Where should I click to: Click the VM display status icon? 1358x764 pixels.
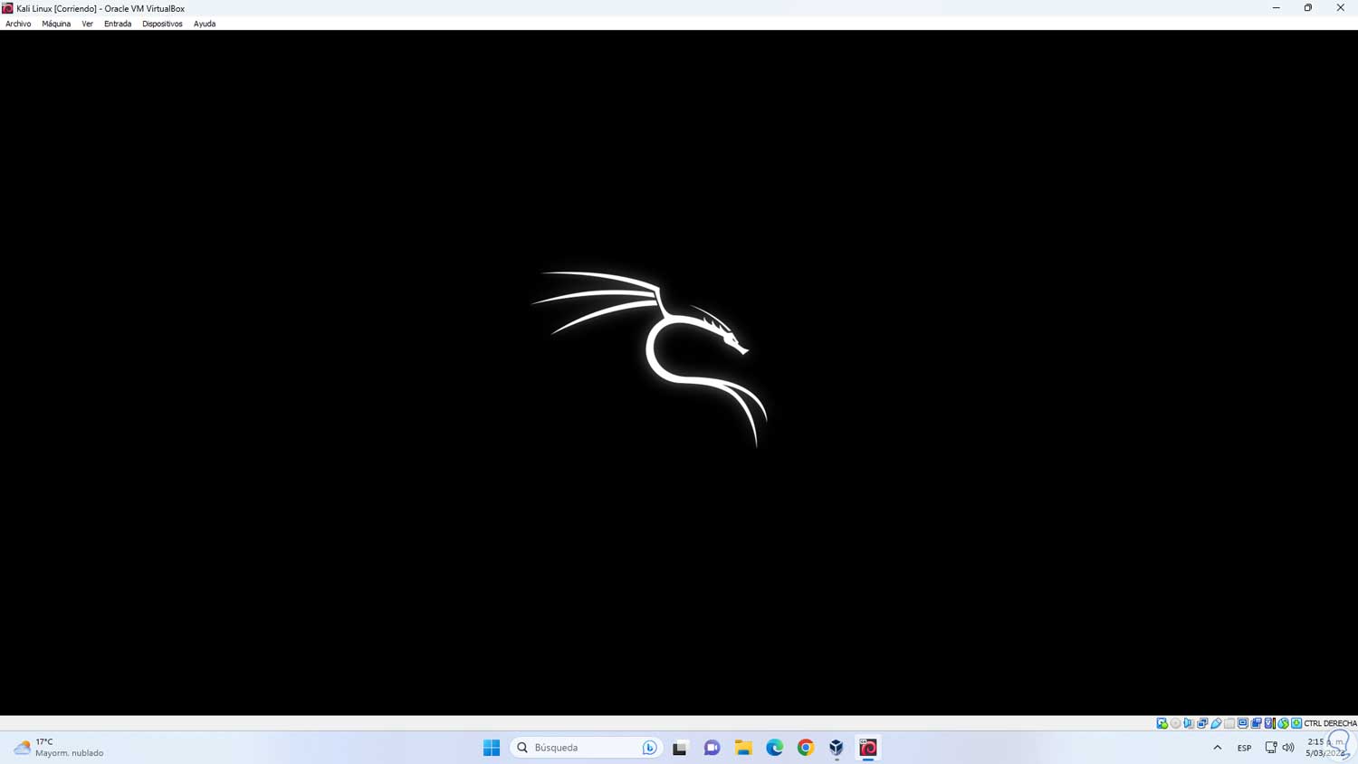coord(1243,723)
